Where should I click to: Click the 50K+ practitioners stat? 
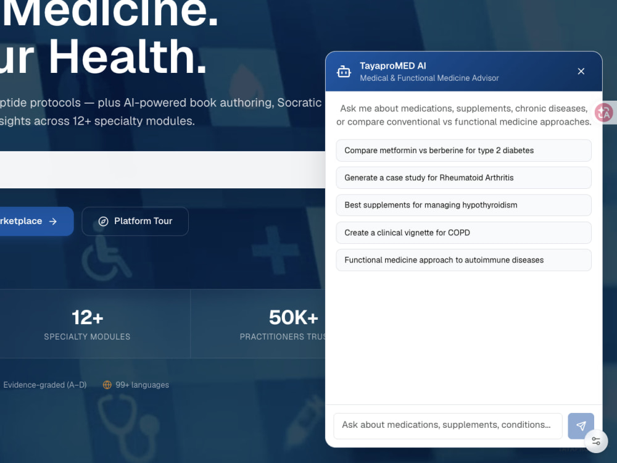click(x=283, y=324)
